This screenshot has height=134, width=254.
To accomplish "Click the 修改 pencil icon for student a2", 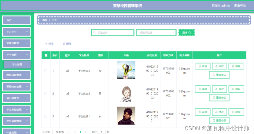I will [216, 89].
